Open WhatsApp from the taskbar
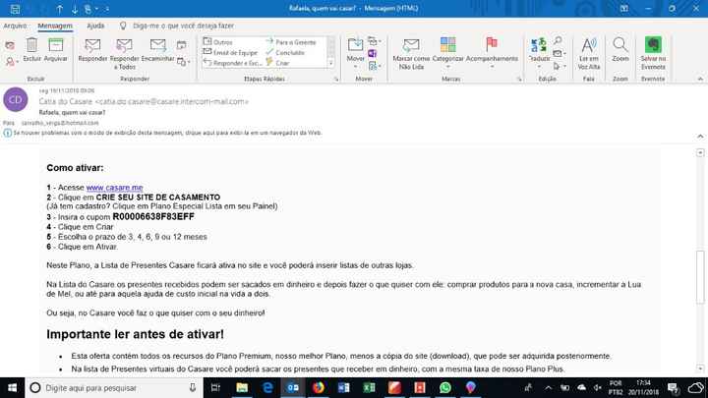Screen dimensions: 708x398 (x=445, y=387)
